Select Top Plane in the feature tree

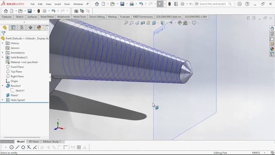[16, 72]
